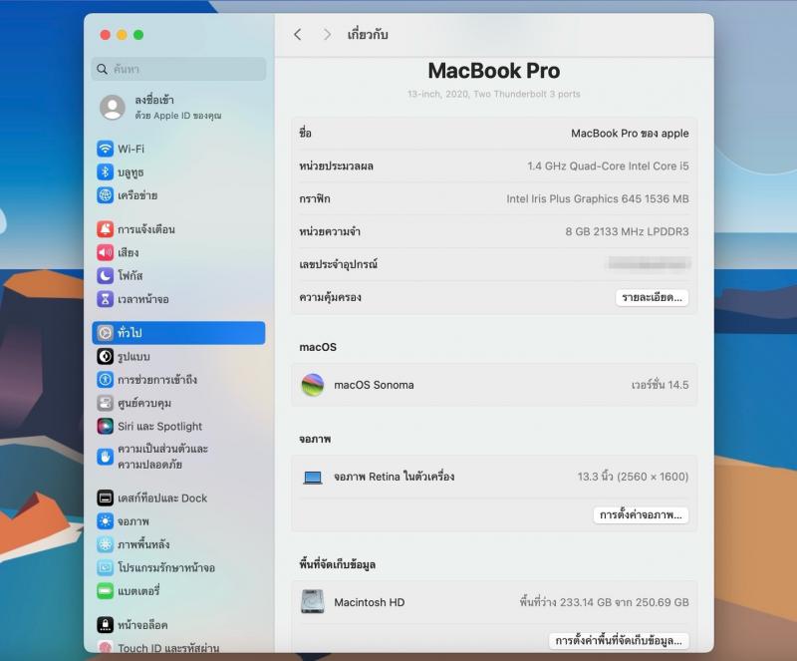Click the 'เลขประจำอุปกรณ์' row label
This screenshot has height=661, width=797.
(x=338, y=264)
